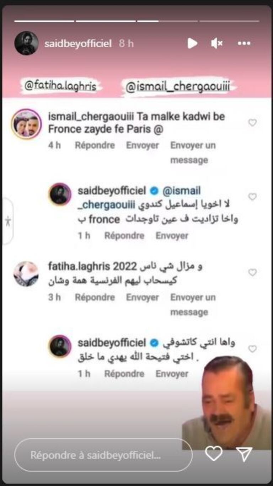Image resolution: width=273 pixels, height=486 pixels.
Task: Open ismail_chergaouiii's avatar with story ring
Action: click(x=26, y=124)
